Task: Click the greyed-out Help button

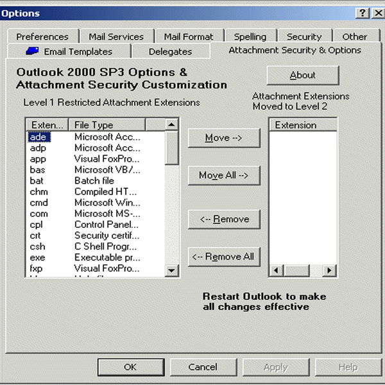Action: tap(348, 367)
